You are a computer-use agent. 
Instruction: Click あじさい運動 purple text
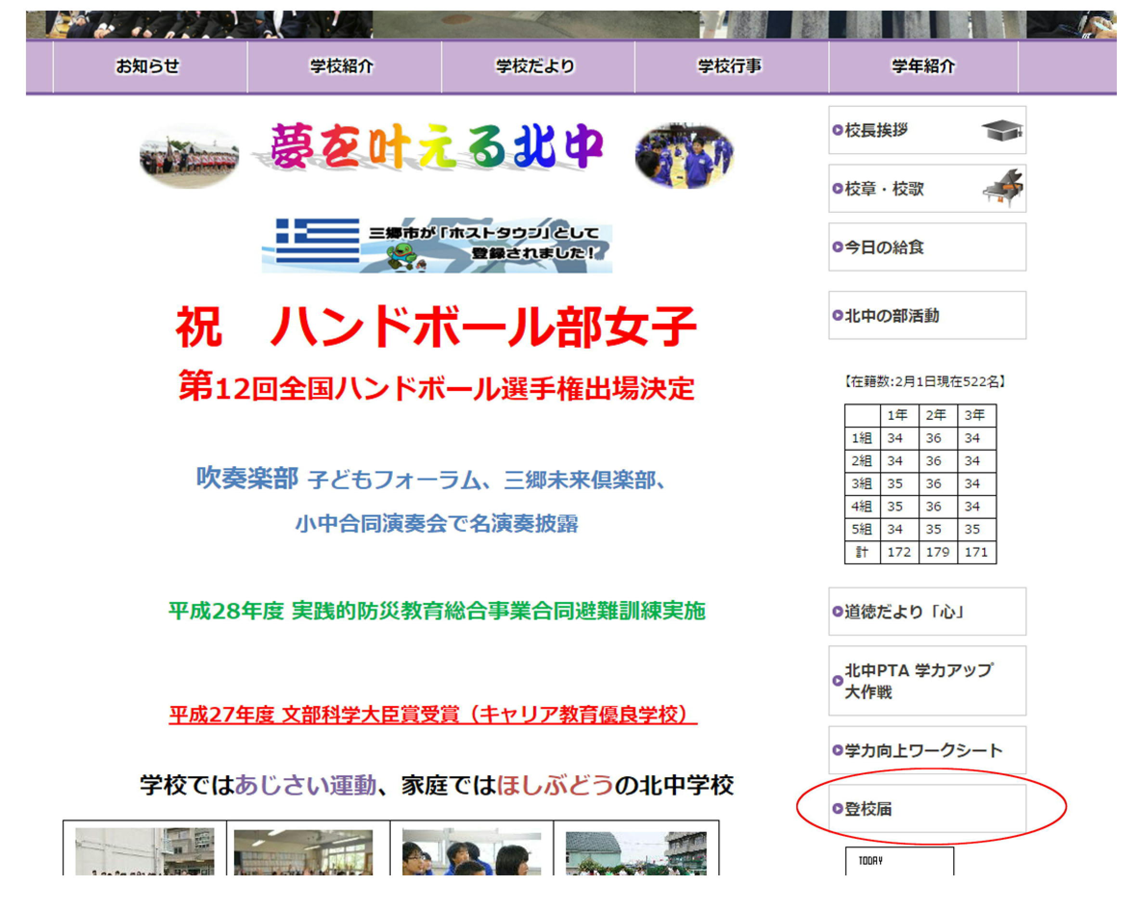click(x=305, y=785)
